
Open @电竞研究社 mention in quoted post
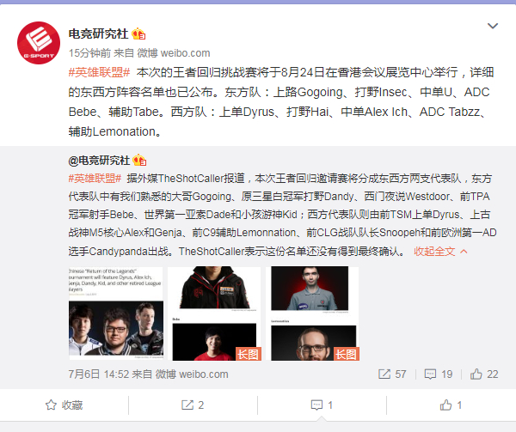click(x=99, y=161)
